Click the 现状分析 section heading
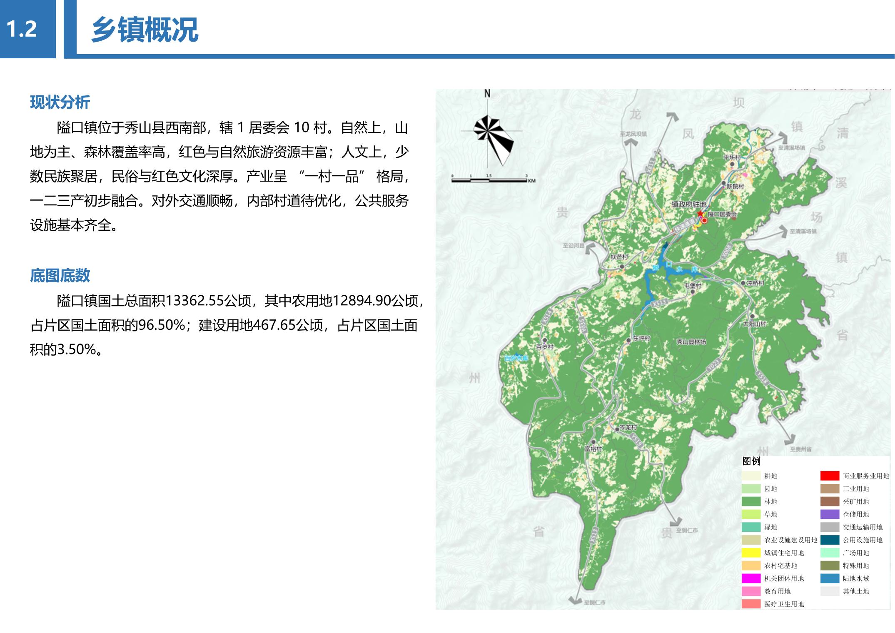The image size is (895, 633). click(60, 102)
